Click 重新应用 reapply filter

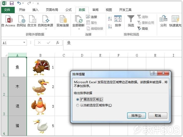coord(146,23)
